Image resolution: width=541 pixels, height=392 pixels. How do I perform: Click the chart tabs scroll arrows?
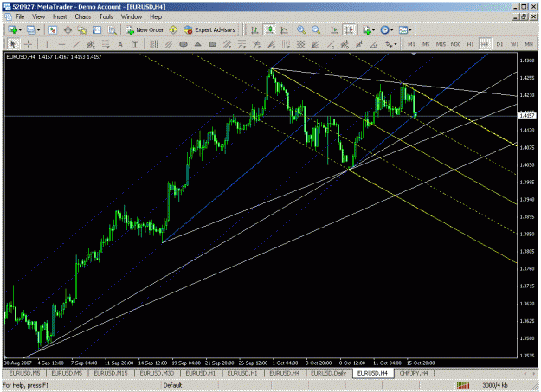coord(529,373)
